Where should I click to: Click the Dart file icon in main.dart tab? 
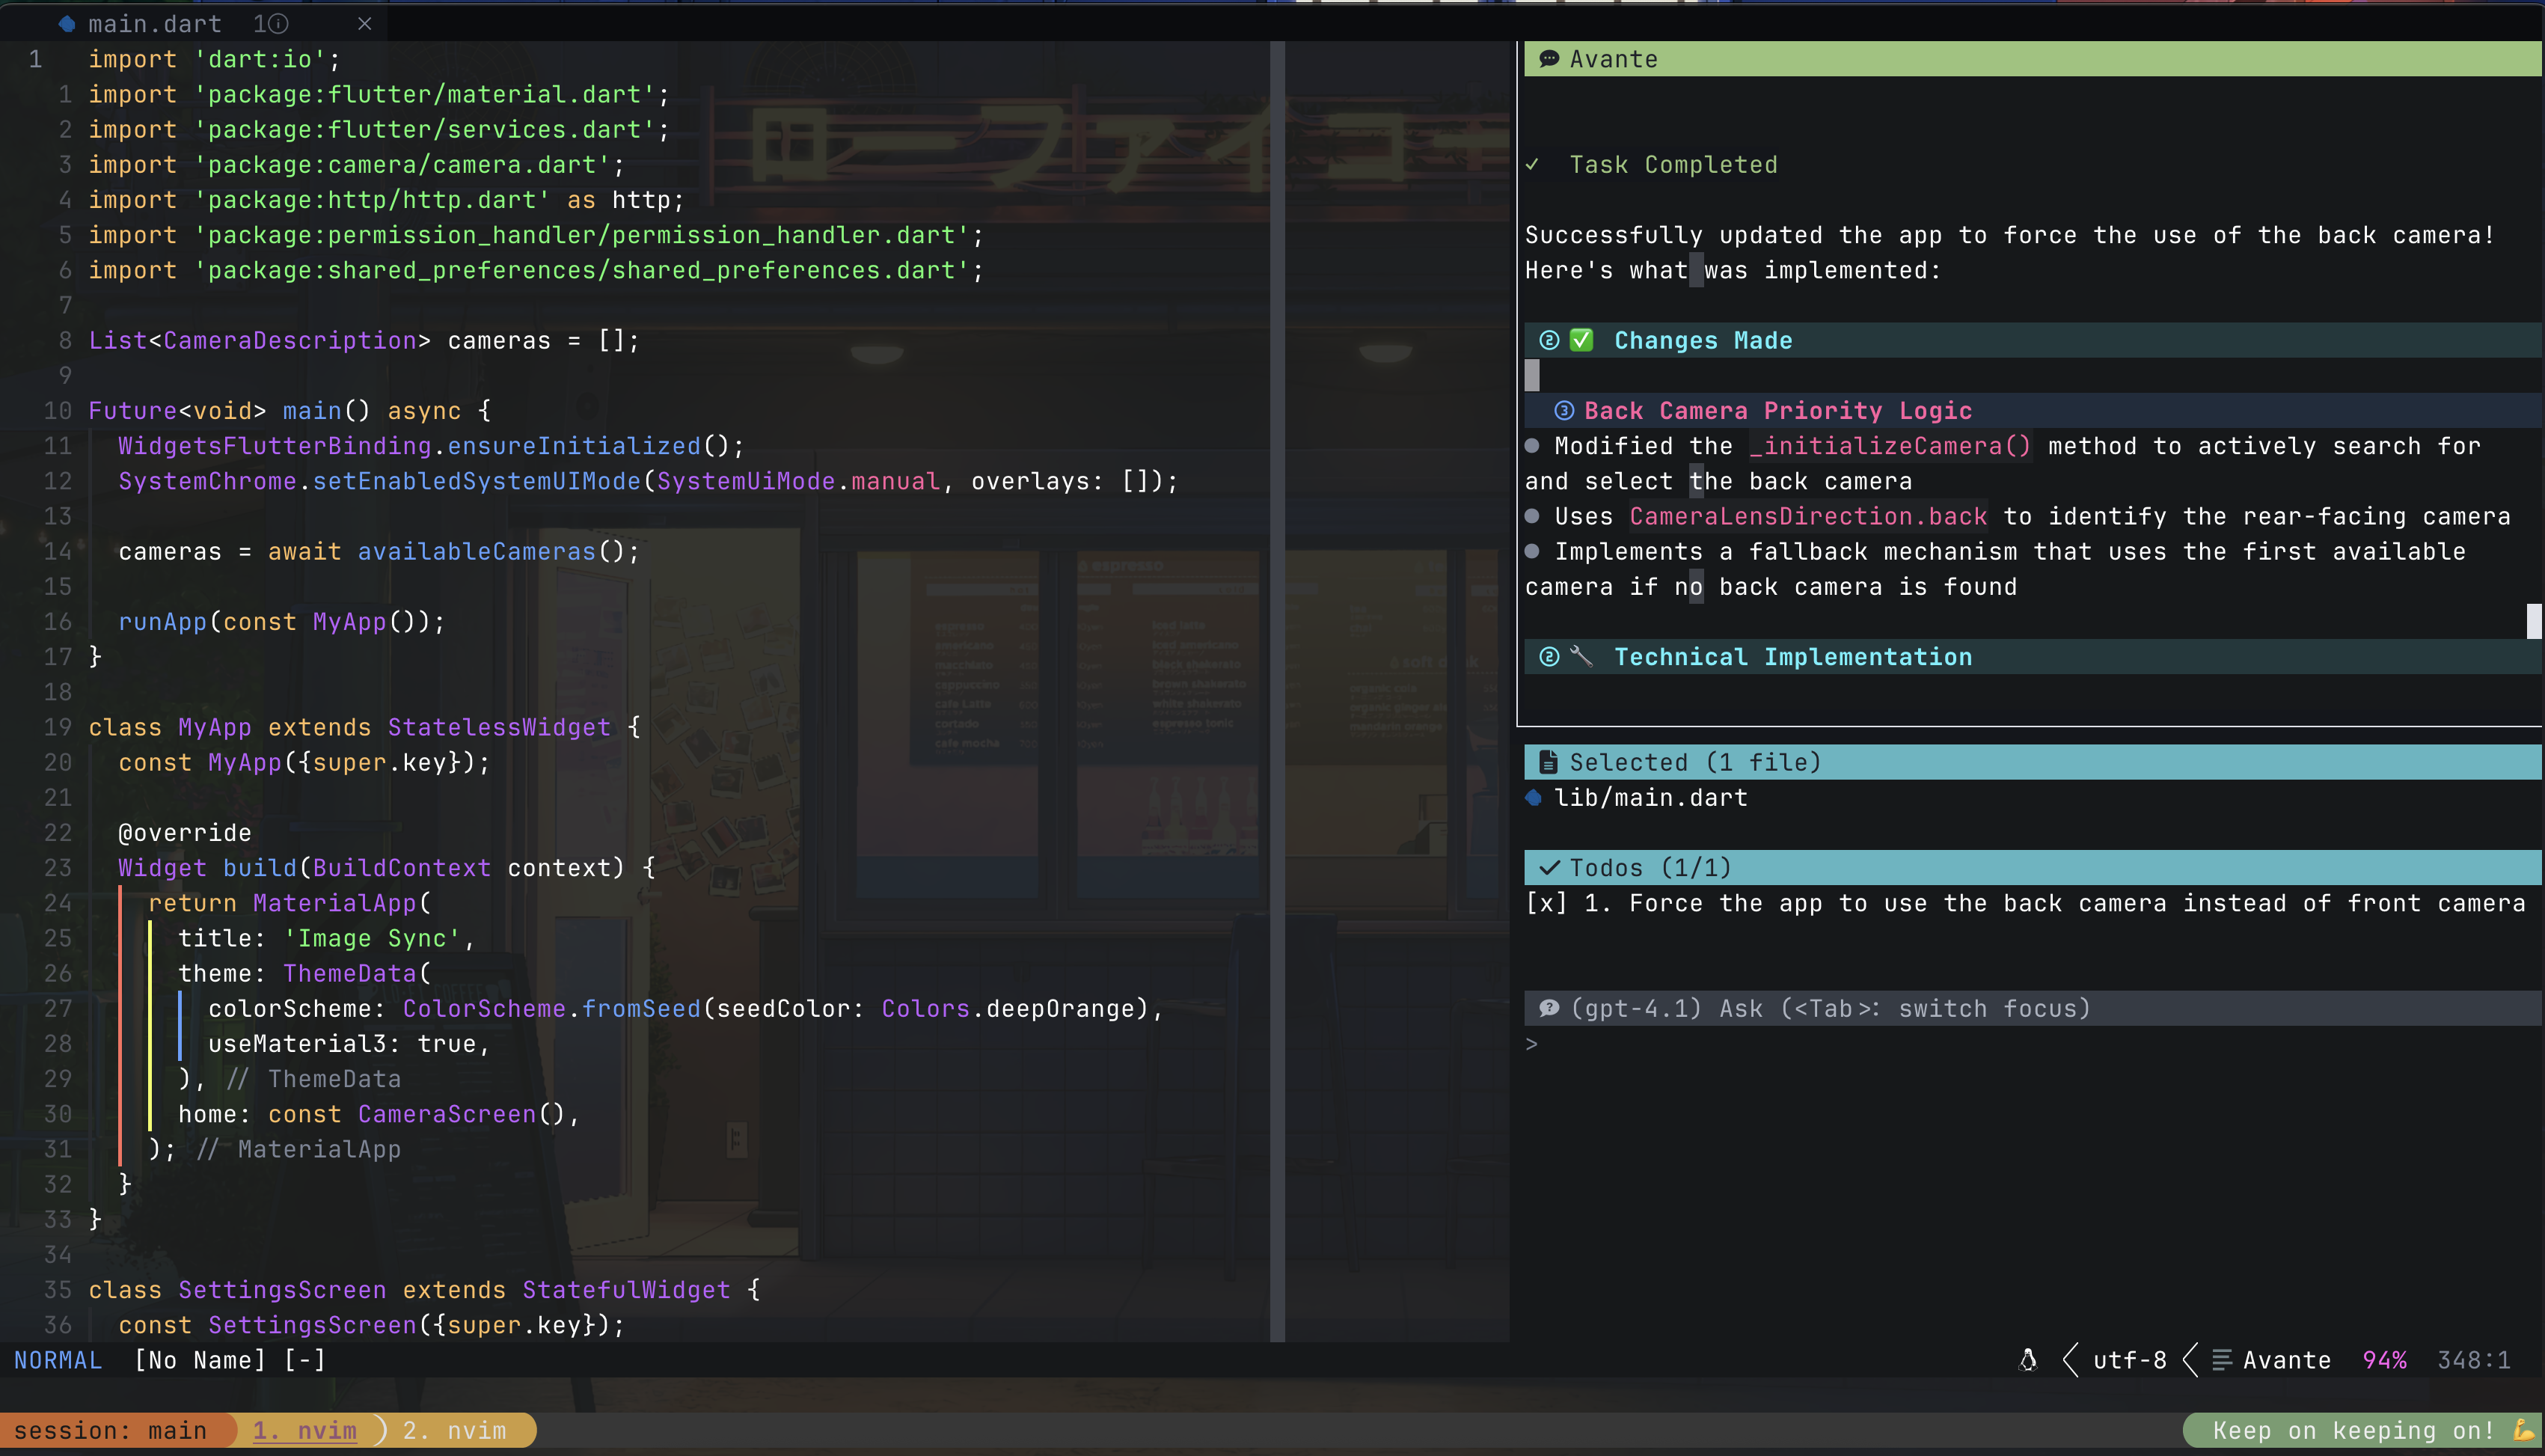coord(67,23)
